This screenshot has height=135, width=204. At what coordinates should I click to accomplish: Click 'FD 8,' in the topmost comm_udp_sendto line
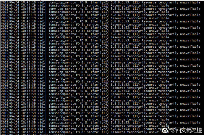coord(84,2)
